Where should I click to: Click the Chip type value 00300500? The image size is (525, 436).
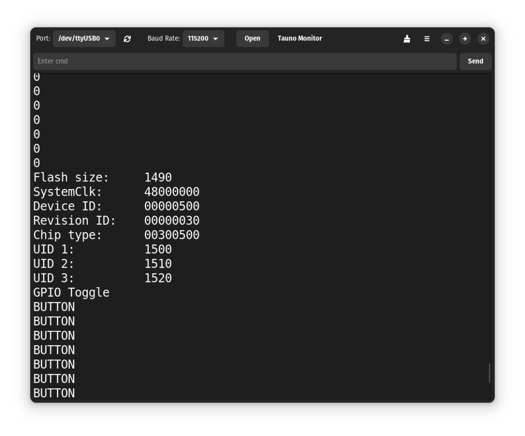tap(172, 235)
